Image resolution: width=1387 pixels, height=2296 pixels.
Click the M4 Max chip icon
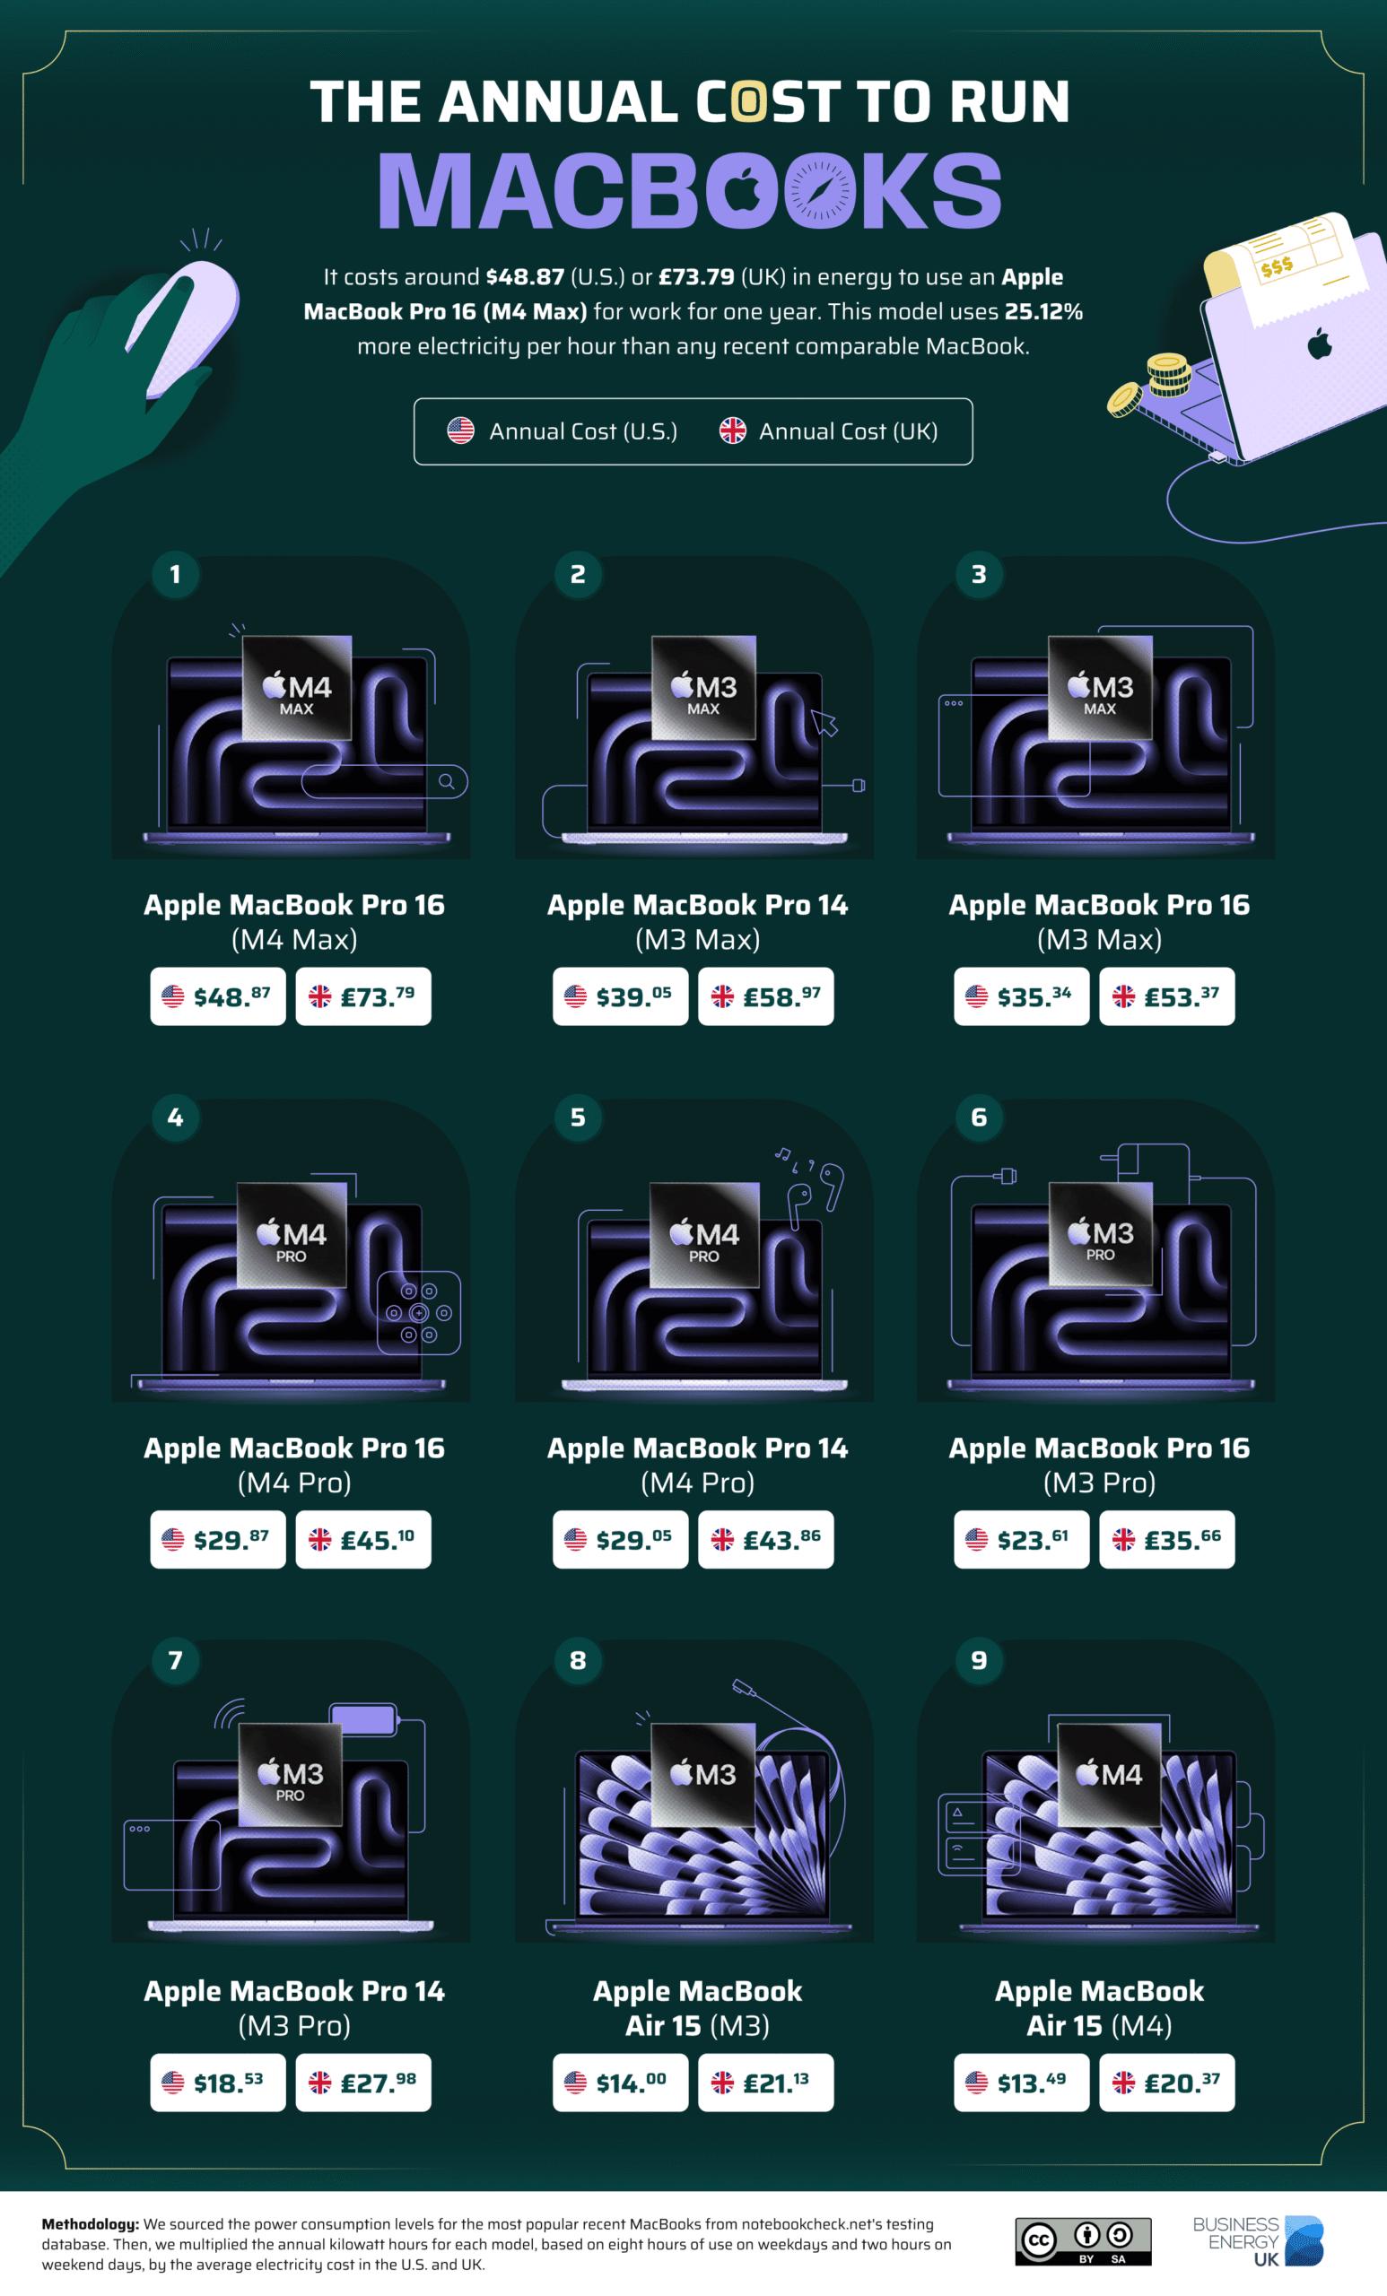click(296, 688)
